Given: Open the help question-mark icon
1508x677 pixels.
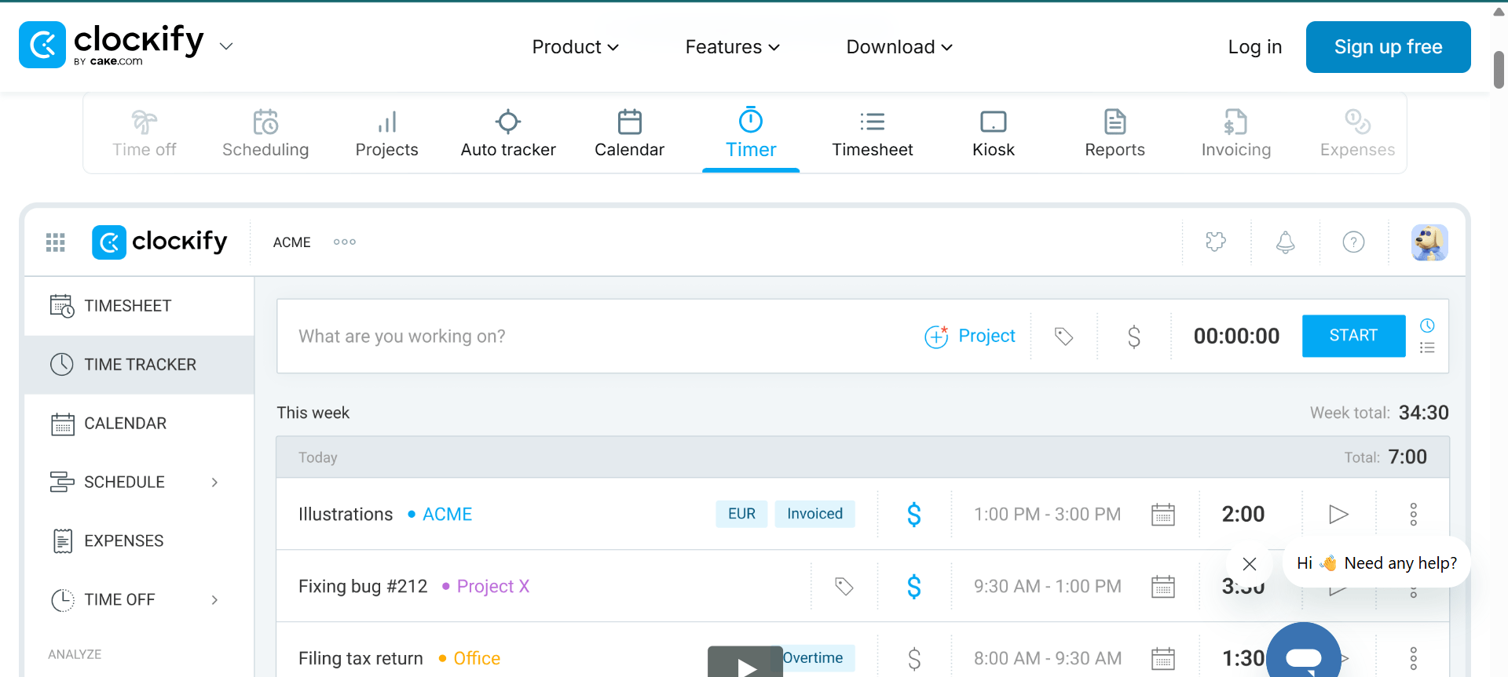Looking at the screenshot, I should [x=1353, y=242].
